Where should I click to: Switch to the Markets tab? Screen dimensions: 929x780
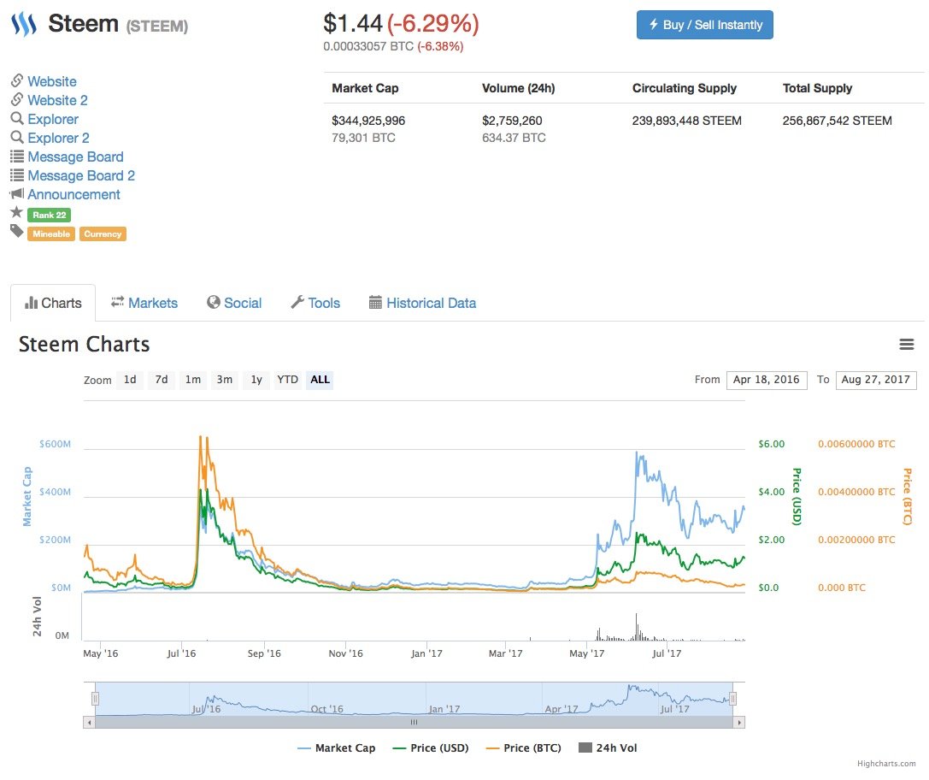click(x=144, y=303)
